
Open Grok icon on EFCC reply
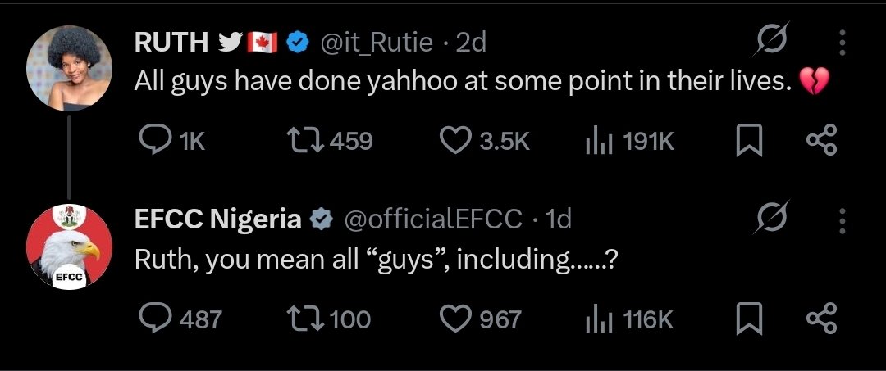point(770,217)
